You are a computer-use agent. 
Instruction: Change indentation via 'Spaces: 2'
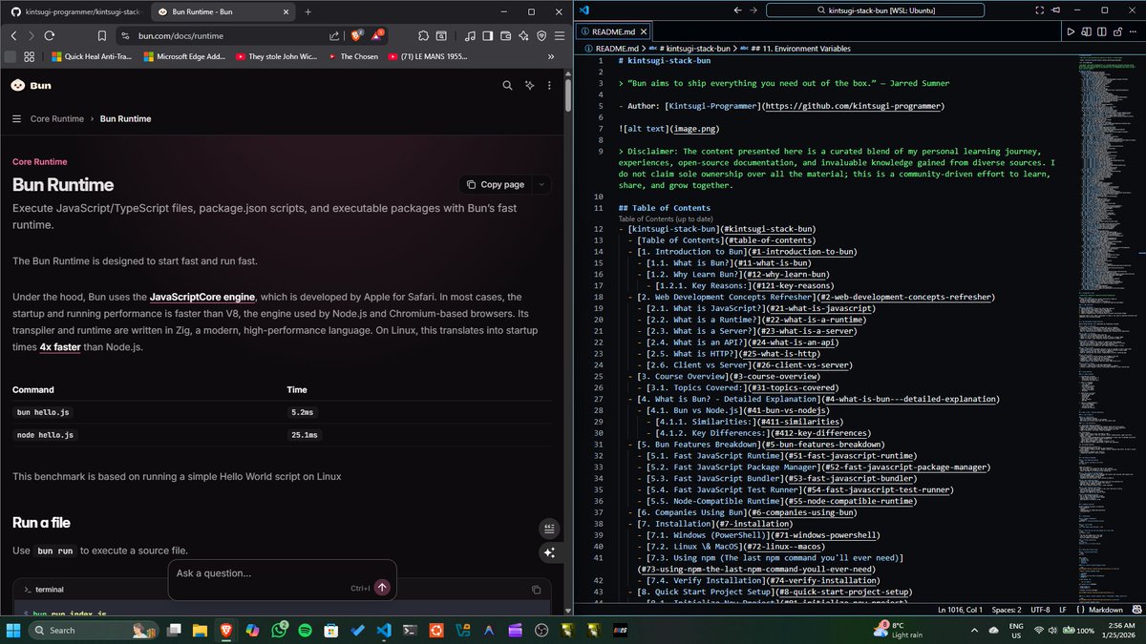[x=1007, y=609]
